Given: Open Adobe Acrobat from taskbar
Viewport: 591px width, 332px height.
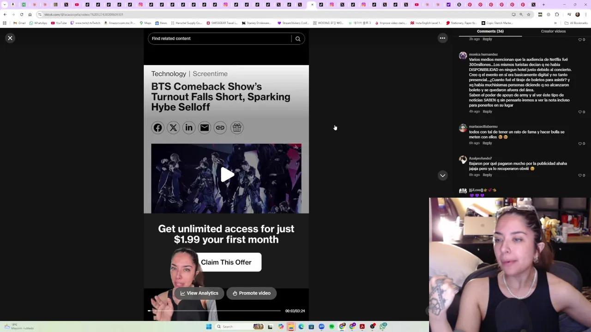Looking at the screenshot, I should click(x=362, y=326).
